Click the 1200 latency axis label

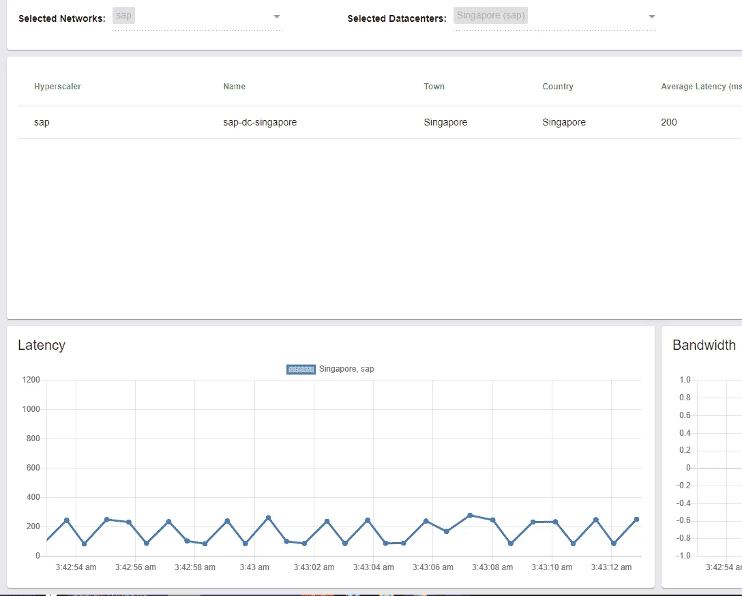pos(31,380)
